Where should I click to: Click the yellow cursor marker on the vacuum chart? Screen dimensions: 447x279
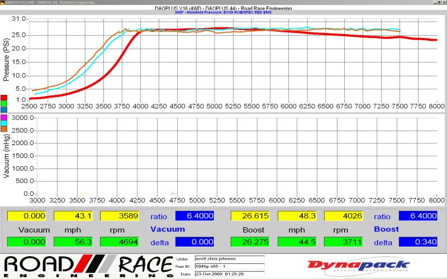point(84,193)
